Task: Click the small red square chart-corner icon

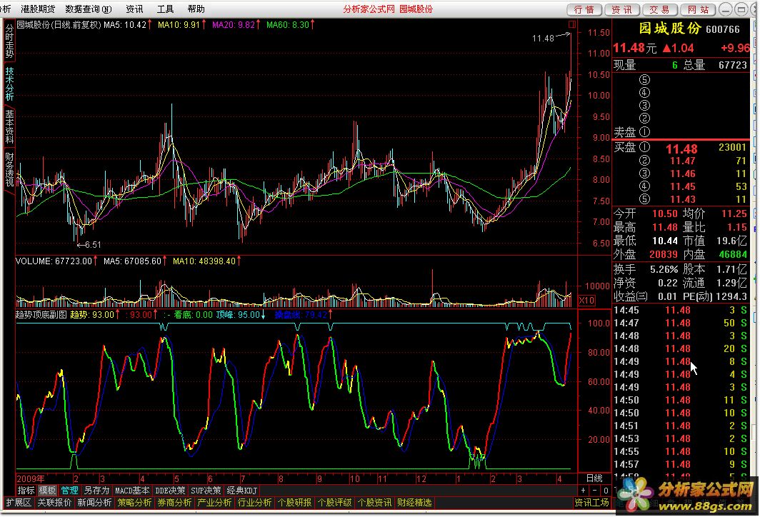Action: [x=572, y=24]
